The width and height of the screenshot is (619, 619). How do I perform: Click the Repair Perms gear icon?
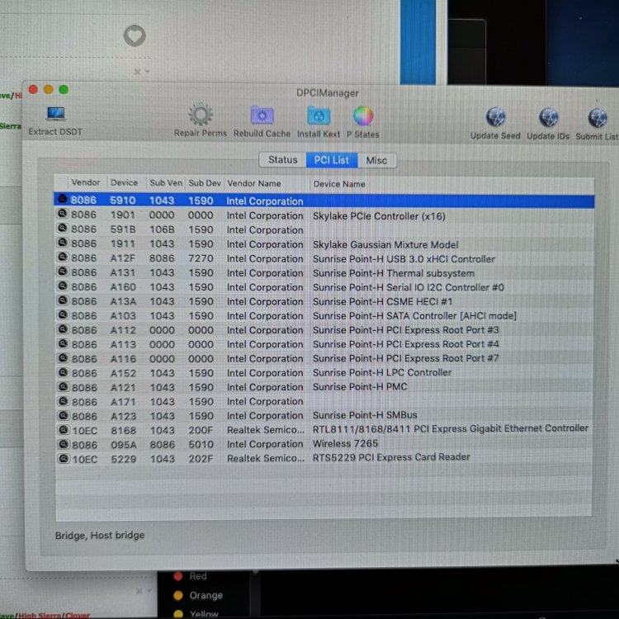click(201, 115)
